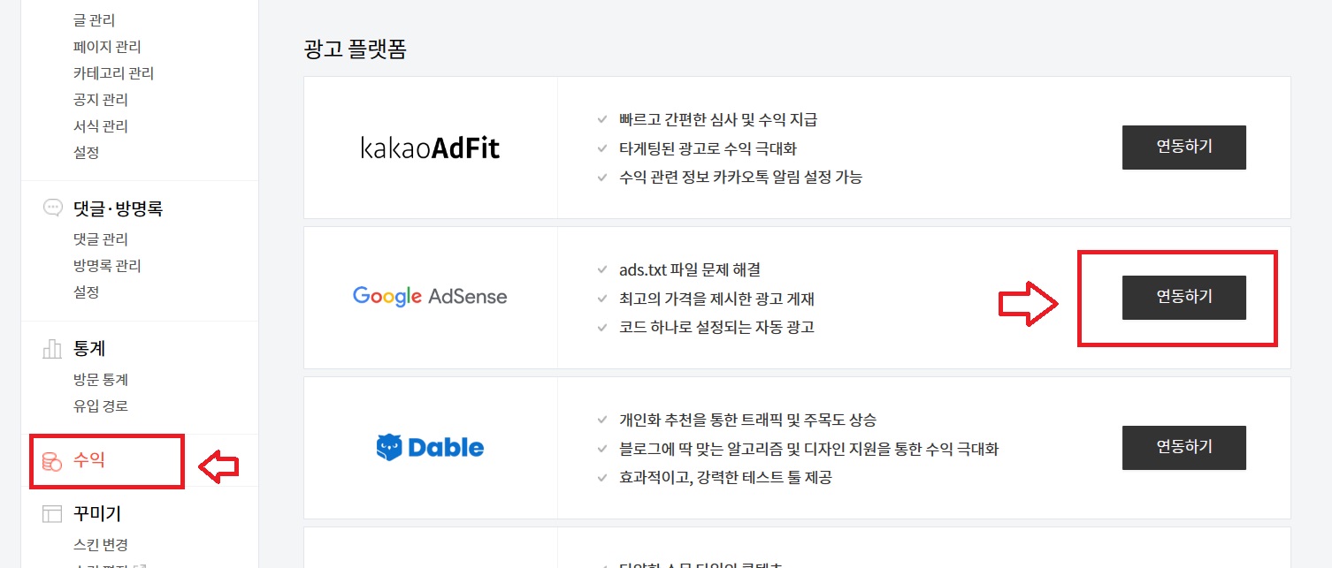Click text 'ads.txt 파일 문제 해결'
Screen dimensions: 1332x568
(690, 269)
